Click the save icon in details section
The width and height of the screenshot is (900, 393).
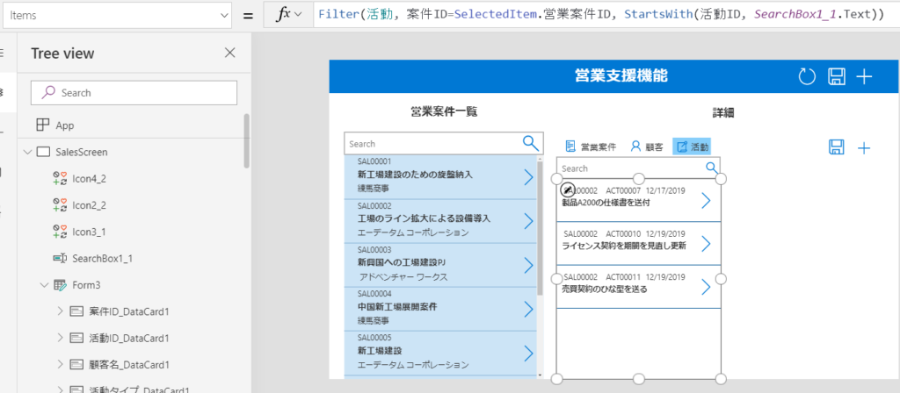pos(837,147)
